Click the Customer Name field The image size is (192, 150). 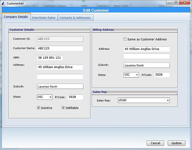pos(60,48)
